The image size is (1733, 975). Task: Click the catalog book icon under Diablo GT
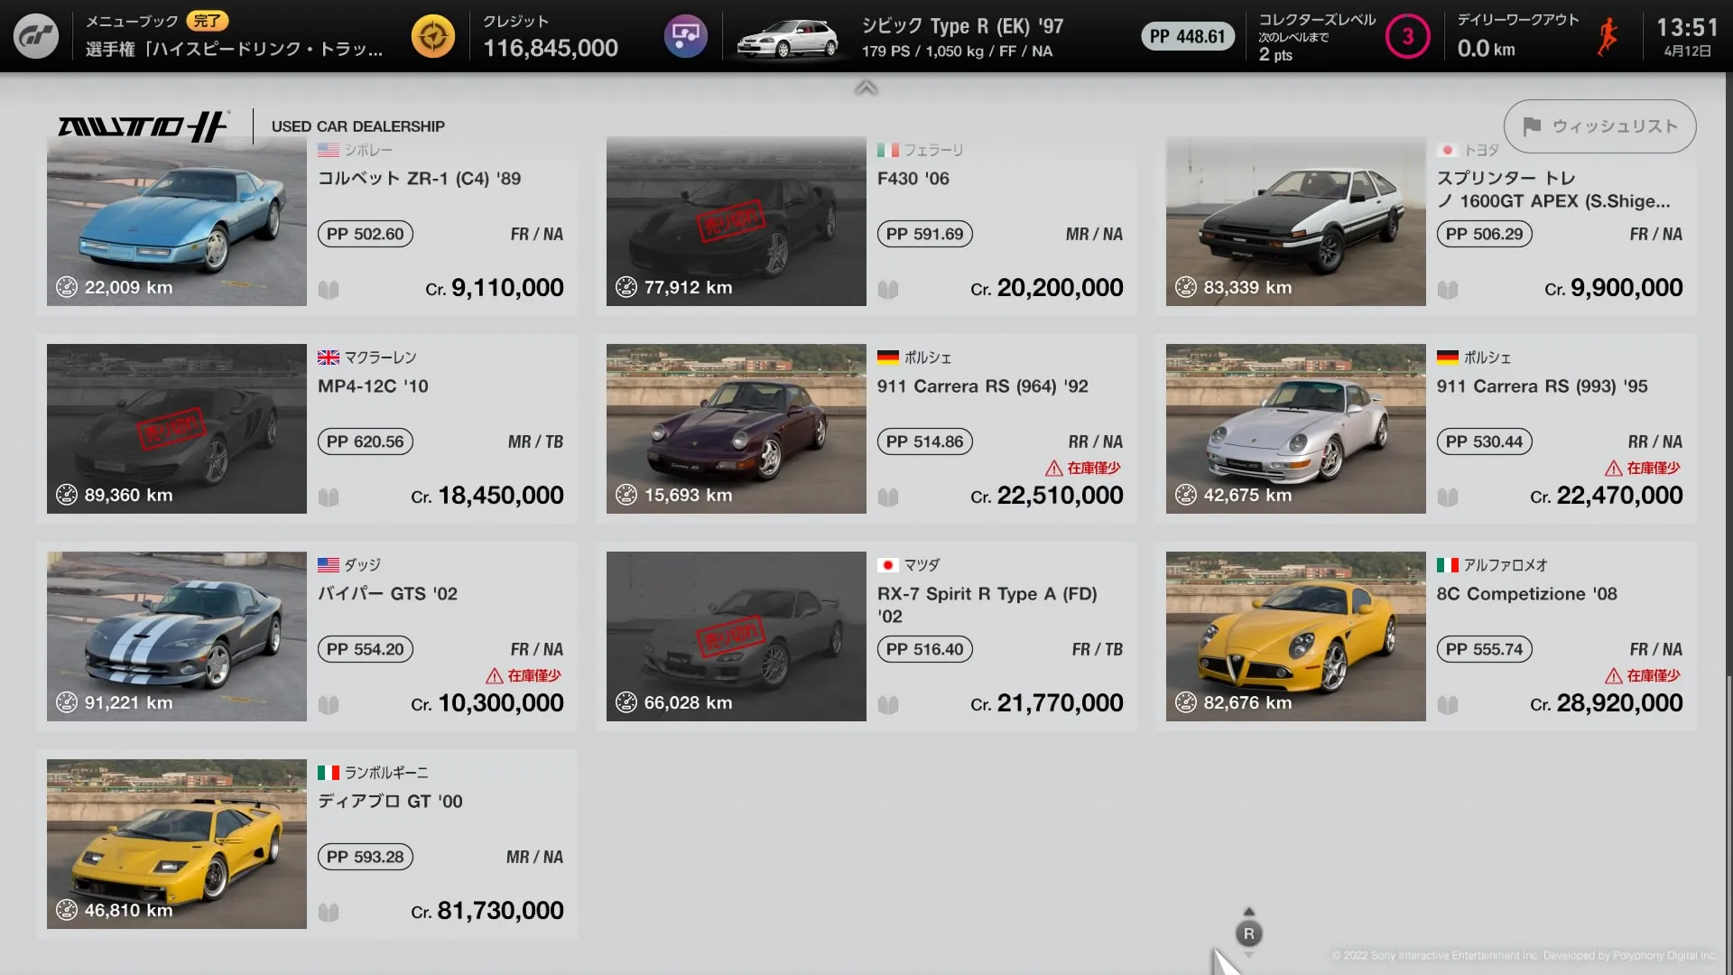(x=329, y=913)
